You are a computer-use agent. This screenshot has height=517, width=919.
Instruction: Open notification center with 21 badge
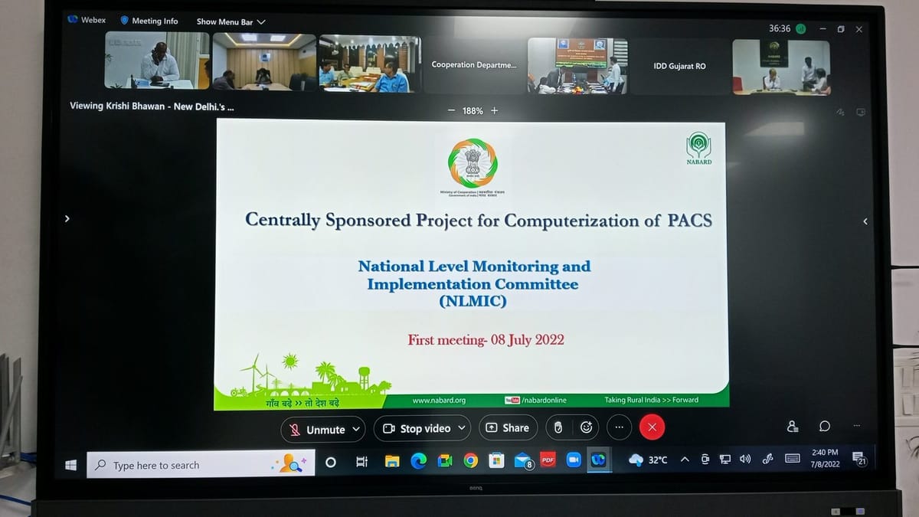pyautogui.click(x=858, y=458)
